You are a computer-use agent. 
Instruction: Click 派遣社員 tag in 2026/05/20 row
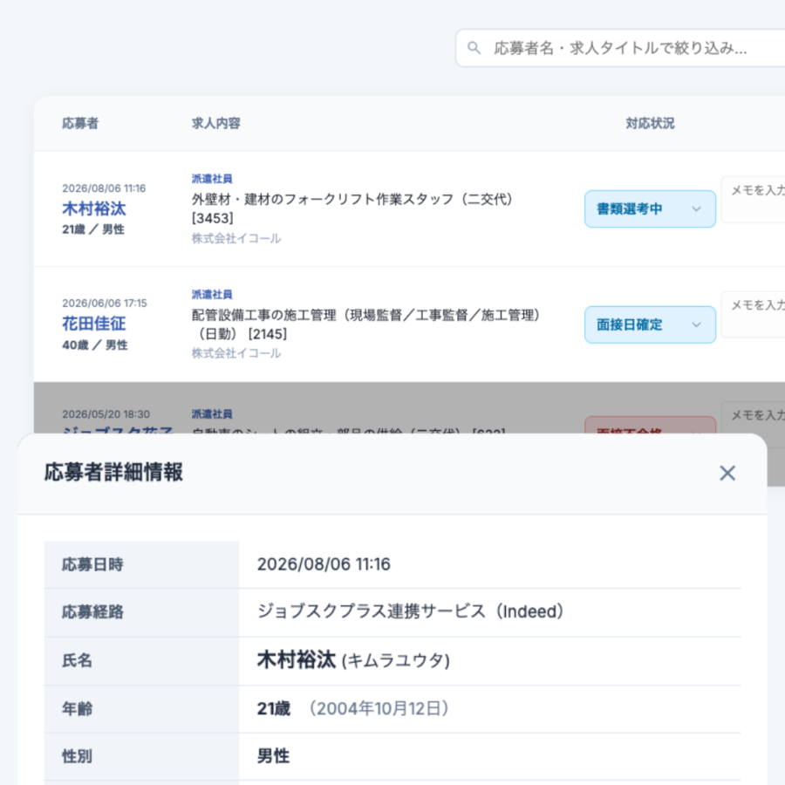212,414
